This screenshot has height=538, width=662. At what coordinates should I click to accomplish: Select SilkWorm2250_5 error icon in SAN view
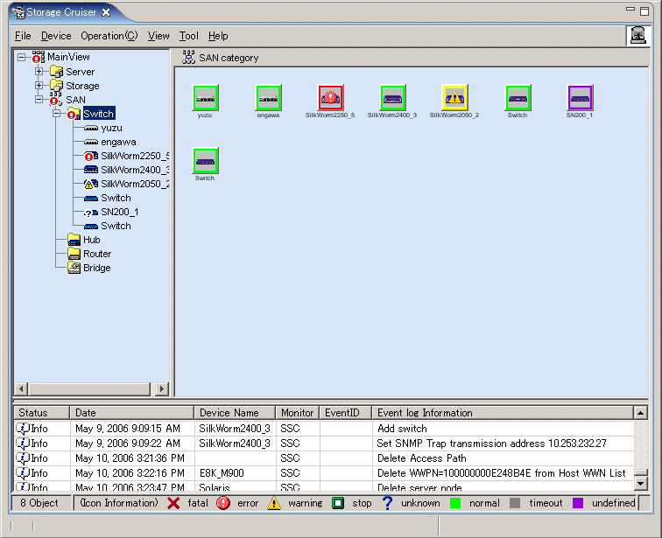pyautogui.click(x=331, y=97)
